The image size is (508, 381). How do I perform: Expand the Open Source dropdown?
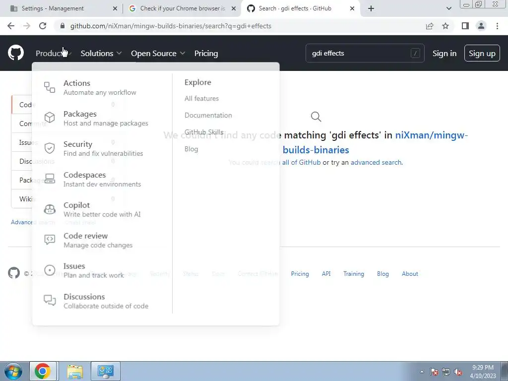click(x=158, y=53)
